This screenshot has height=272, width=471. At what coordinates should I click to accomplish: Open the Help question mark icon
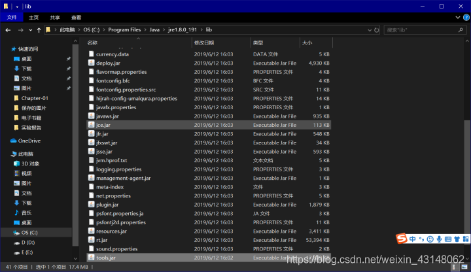tap(466, 18)
